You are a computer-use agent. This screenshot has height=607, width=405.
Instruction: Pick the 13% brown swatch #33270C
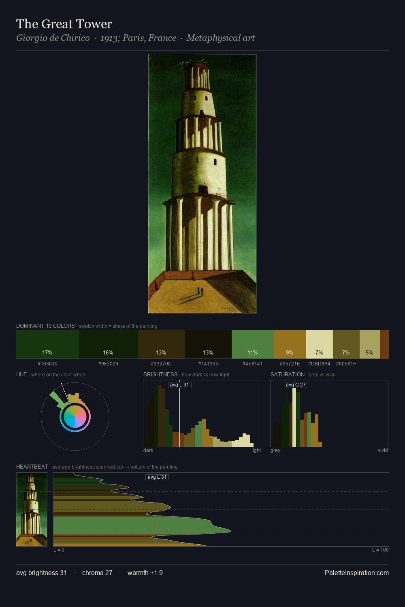coord(161,344)
